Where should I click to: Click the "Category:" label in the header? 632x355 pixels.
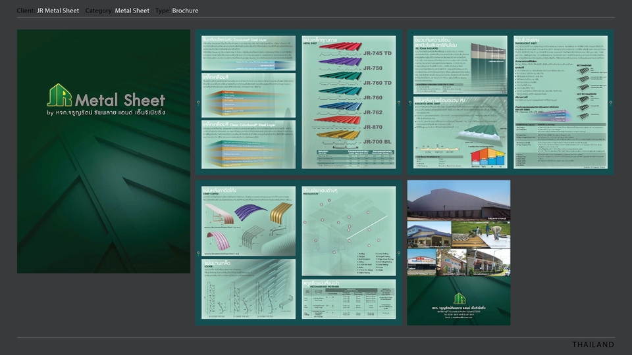pos(99,11)
